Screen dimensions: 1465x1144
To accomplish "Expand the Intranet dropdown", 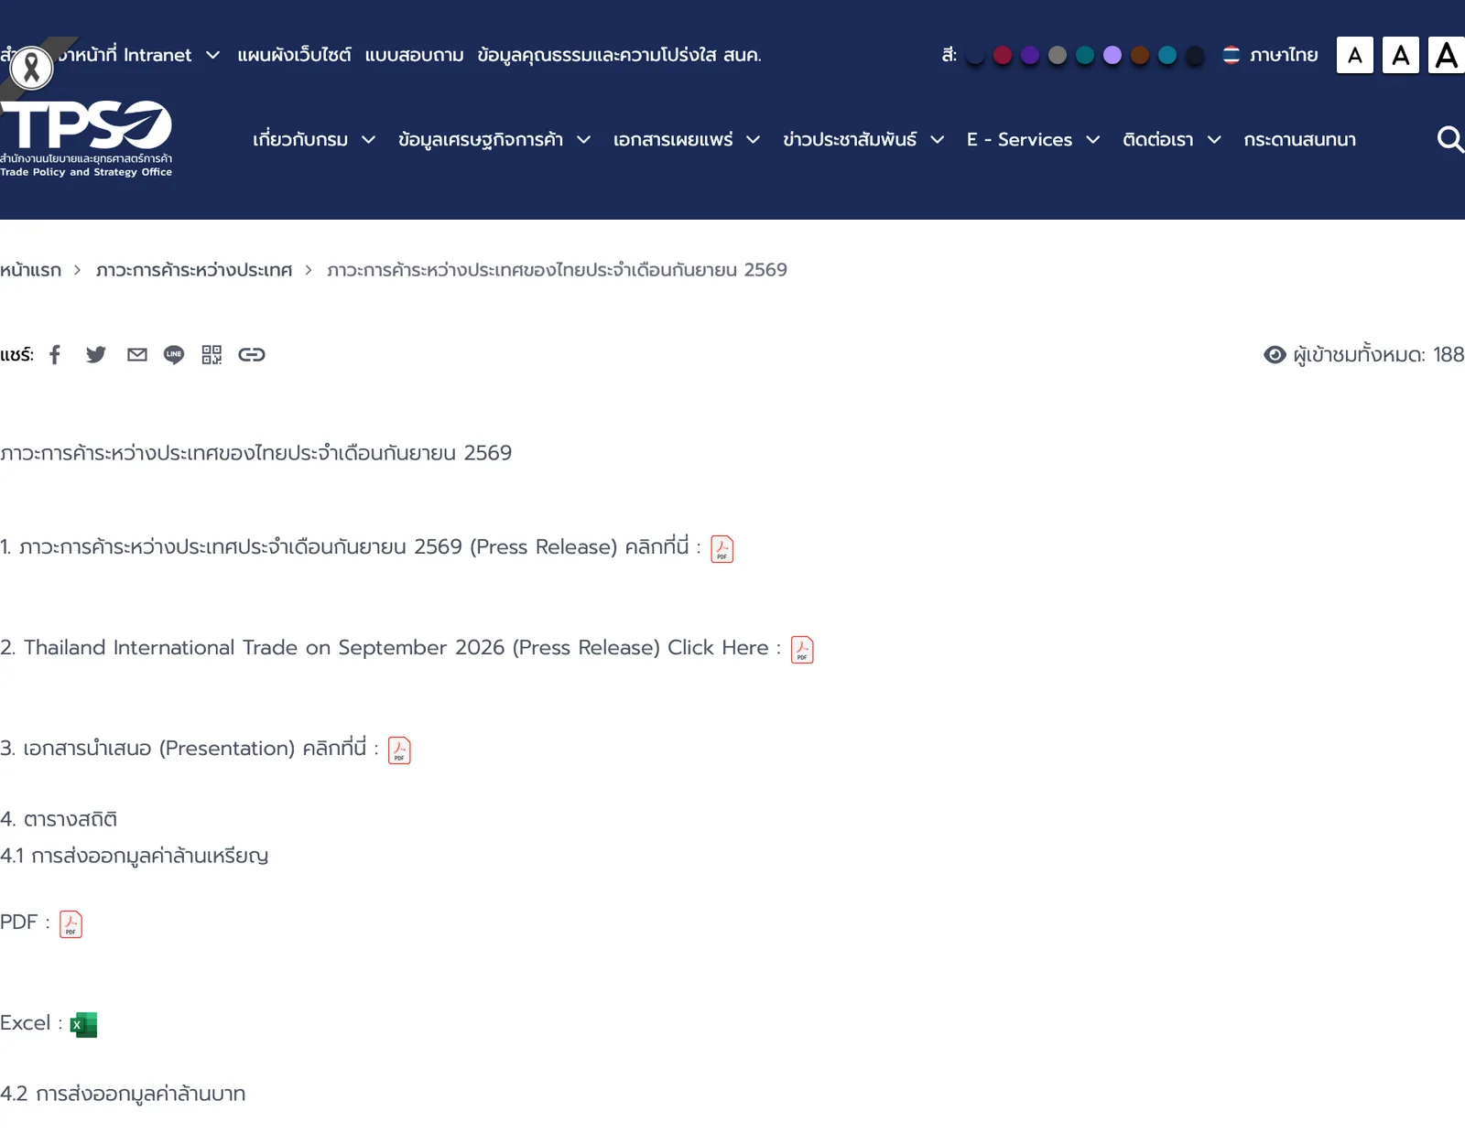I will pyautogui.click(x=212, y=55).
